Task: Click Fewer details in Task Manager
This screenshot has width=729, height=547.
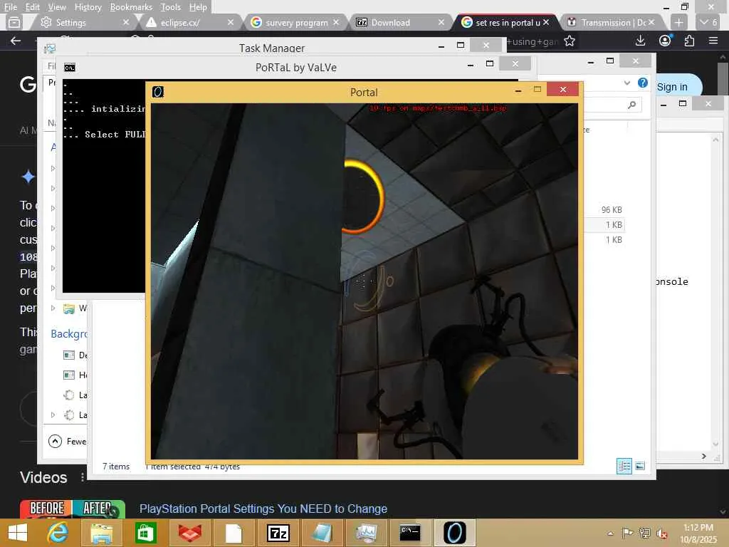Action: pos(68,441)
